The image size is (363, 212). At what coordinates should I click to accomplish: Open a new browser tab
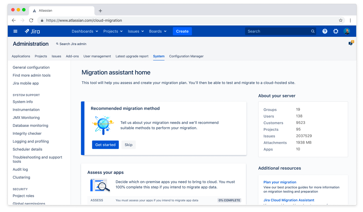click(x=100, y=11)
